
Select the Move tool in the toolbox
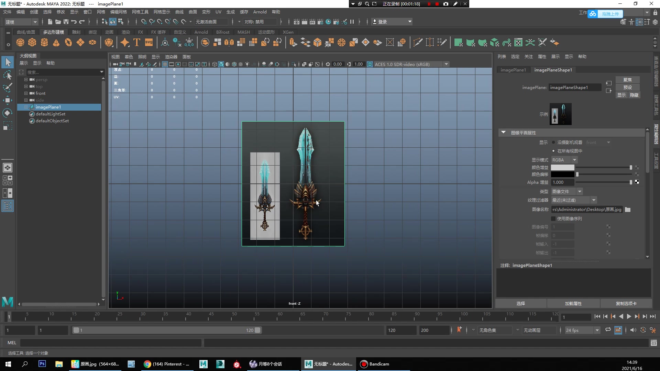point(8,100)
